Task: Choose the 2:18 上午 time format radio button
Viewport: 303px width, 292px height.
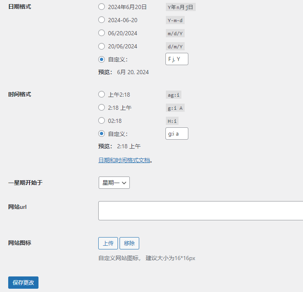Action: point(102,108)
